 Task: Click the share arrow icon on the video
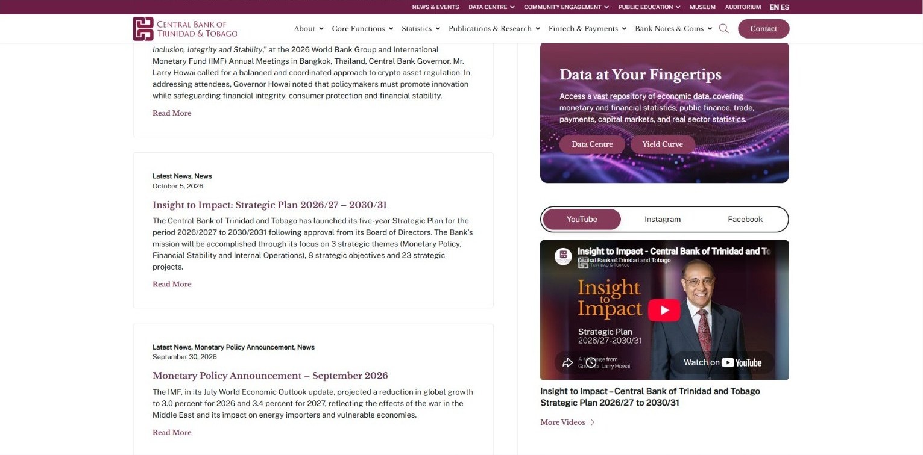point(568,362)
